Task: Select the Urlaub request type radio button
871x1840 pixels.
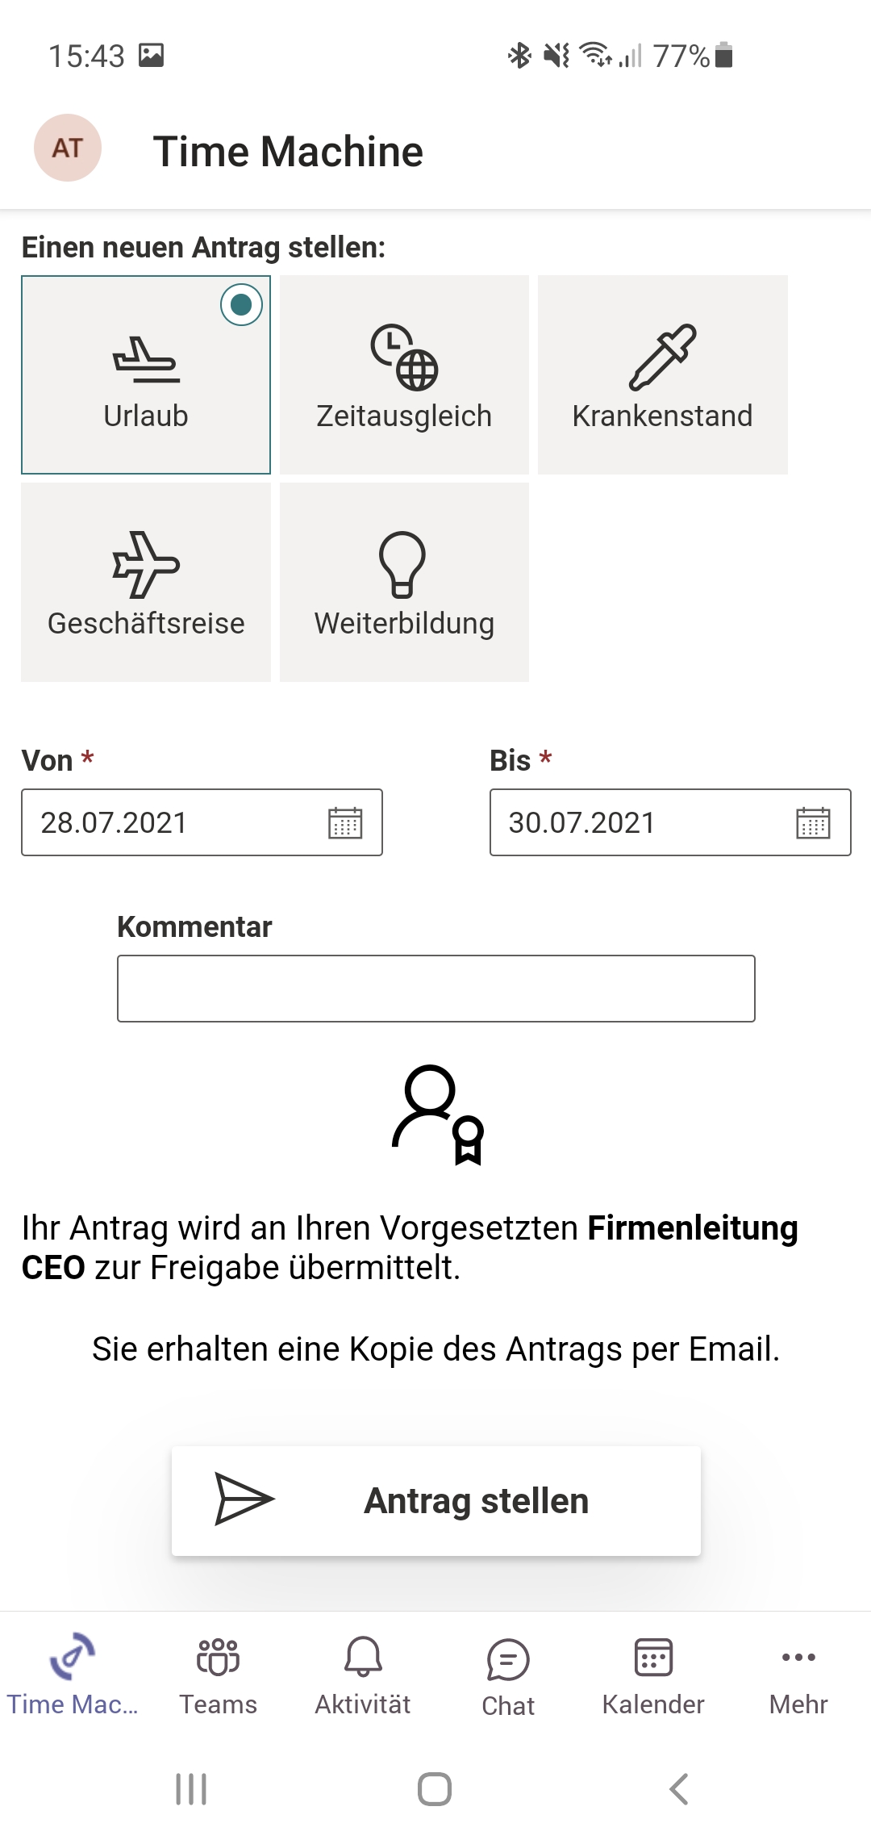Action: pos(241,305)
